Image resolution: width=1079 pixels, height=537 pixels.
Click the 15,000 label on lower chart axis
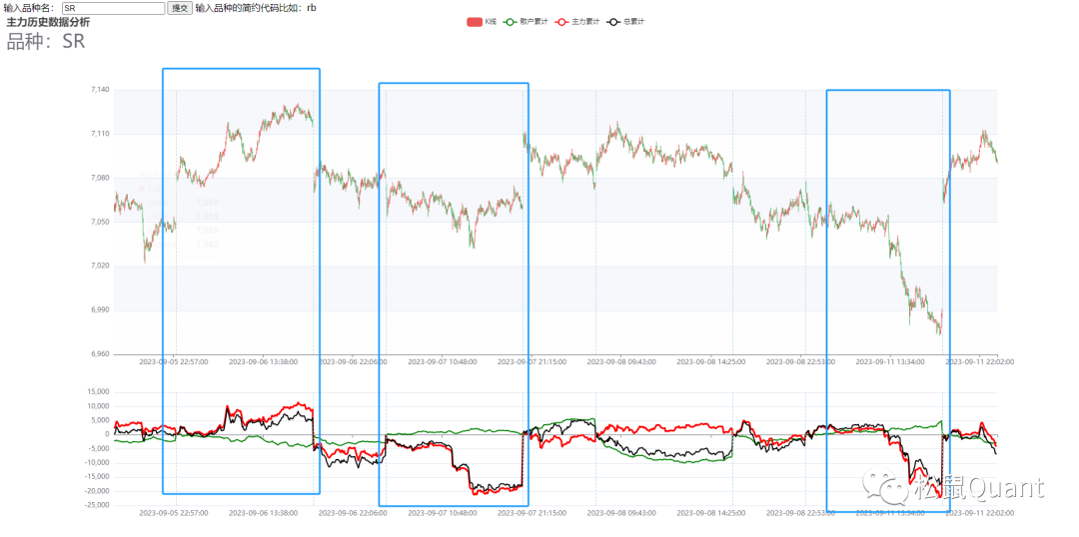point(97,391)
